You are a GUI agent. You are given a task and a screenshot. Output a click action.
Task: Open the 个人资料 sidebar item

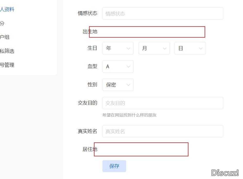click(x=7, y=9)
